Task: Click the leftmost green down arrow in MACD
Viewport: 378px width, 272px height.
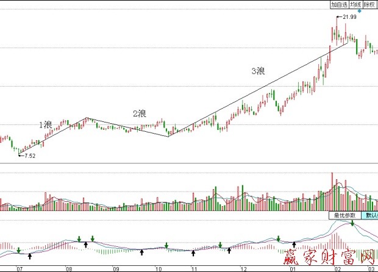Action: point(19,250)
